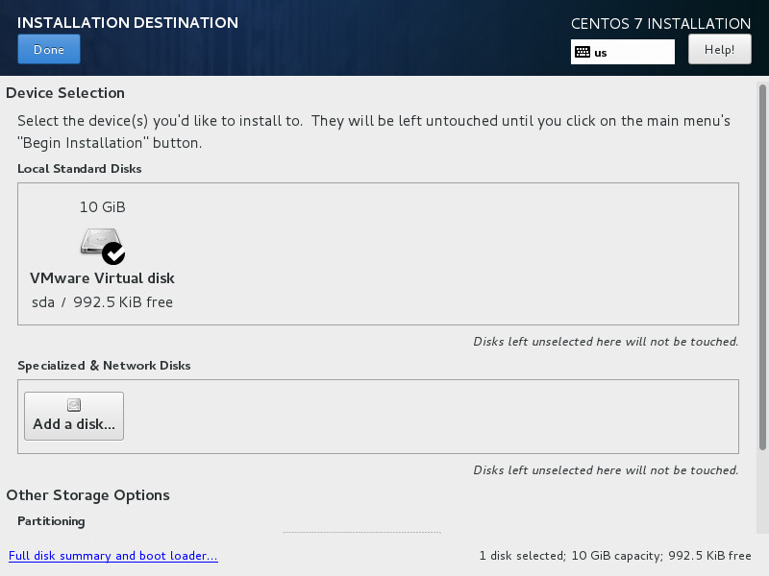Click the CENTOS 7 INSTALLATION title
Viewport: 769px width, 576px height.
tap(660, 23)
